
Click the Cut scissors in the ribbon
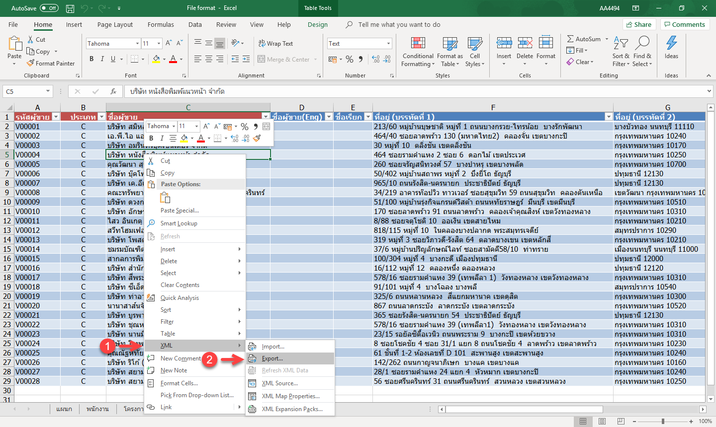point(31,39)
